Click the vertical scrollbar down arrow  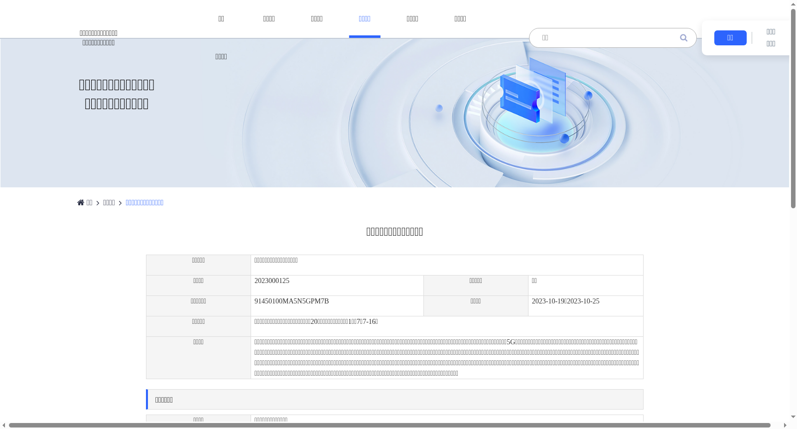[x=793, y=417]
